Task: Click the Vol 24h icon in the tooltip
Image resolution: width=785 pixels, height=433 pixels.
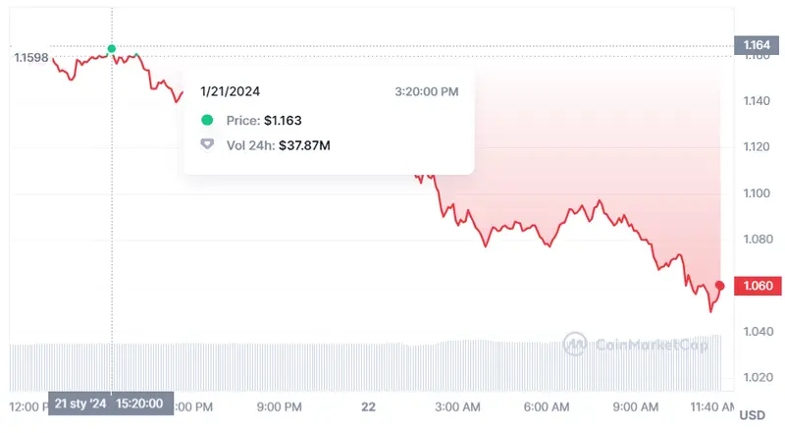Action: 206,144
